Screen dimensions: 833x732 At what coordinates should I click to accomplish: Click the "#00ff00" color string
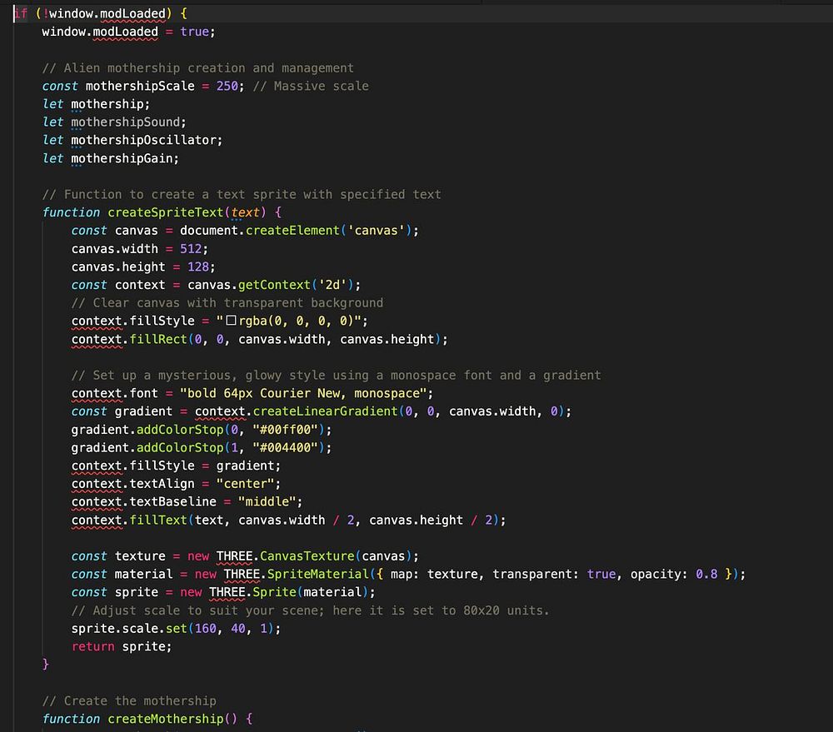coord(285,429)
